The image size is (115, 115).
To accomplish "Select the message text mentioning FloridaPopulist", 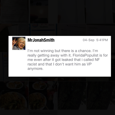I will (68, 60).
